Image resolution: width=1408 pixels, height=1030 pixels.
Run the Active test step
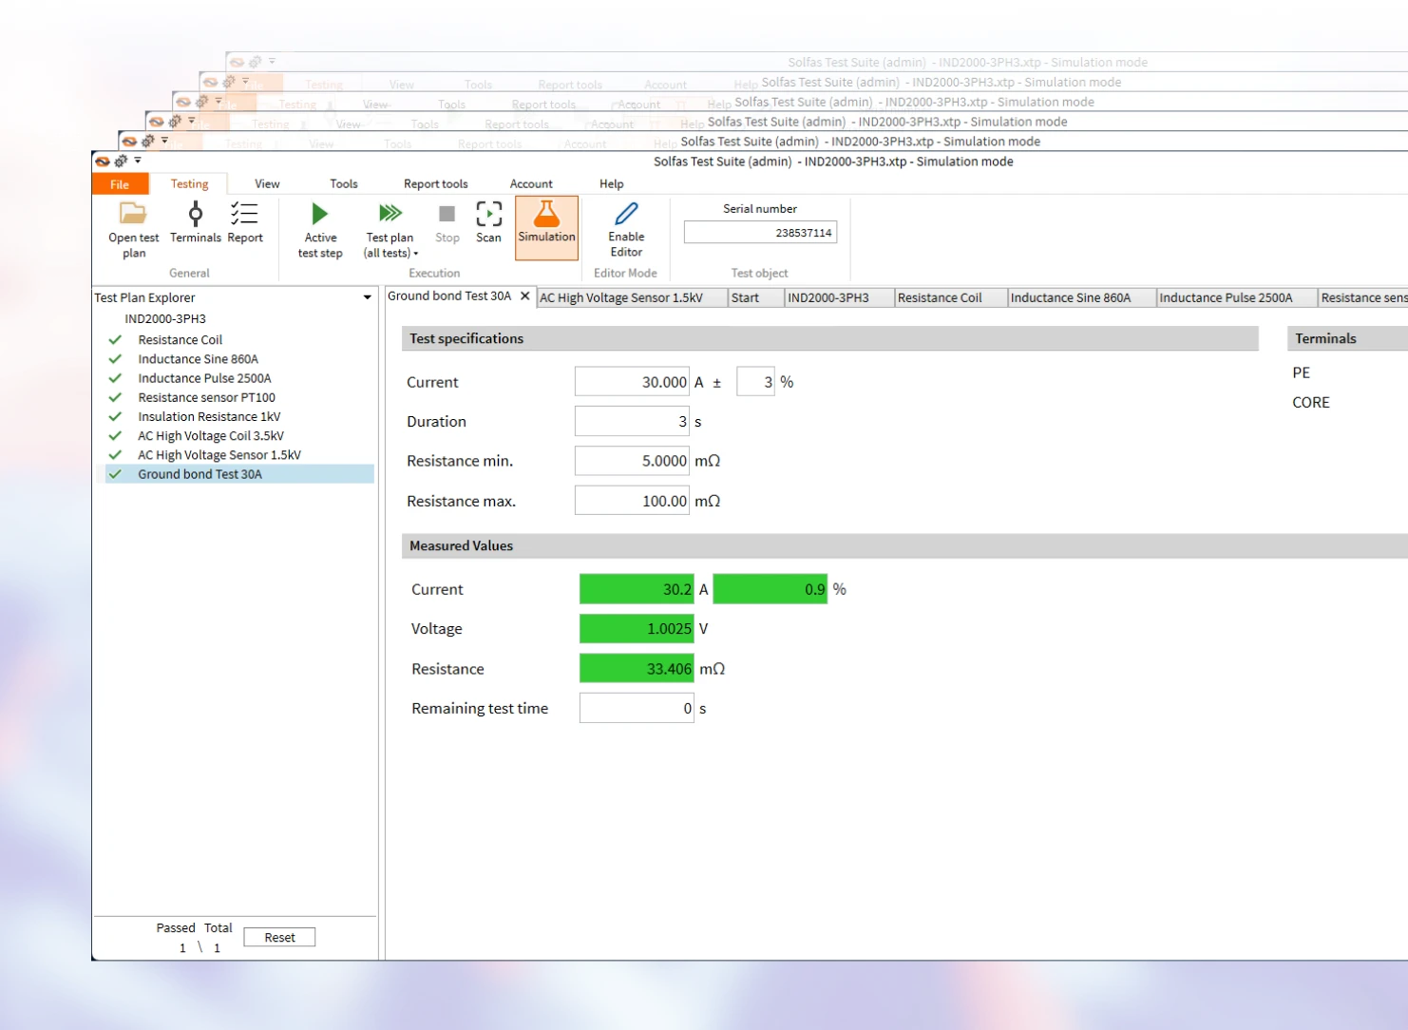[320, 228]
